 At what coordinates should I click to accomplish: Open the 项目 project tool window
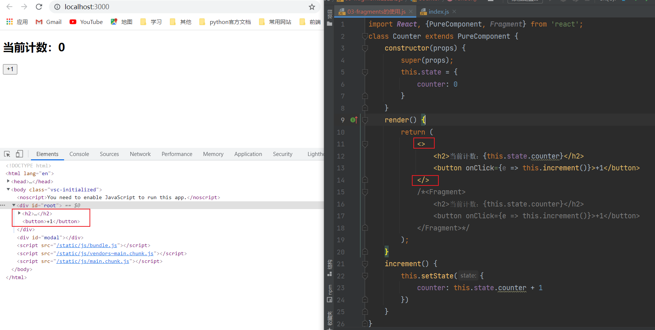(x=329, y=18)
